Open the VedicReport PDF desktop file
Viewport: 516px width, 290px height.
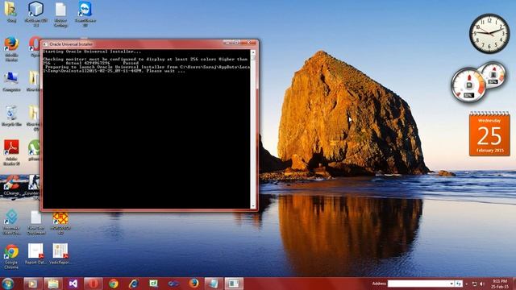click(60, 254)
